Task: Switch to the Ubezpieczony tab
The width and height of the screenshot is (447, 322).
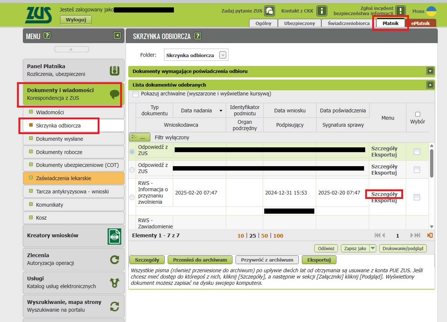Action: (299, 23)
